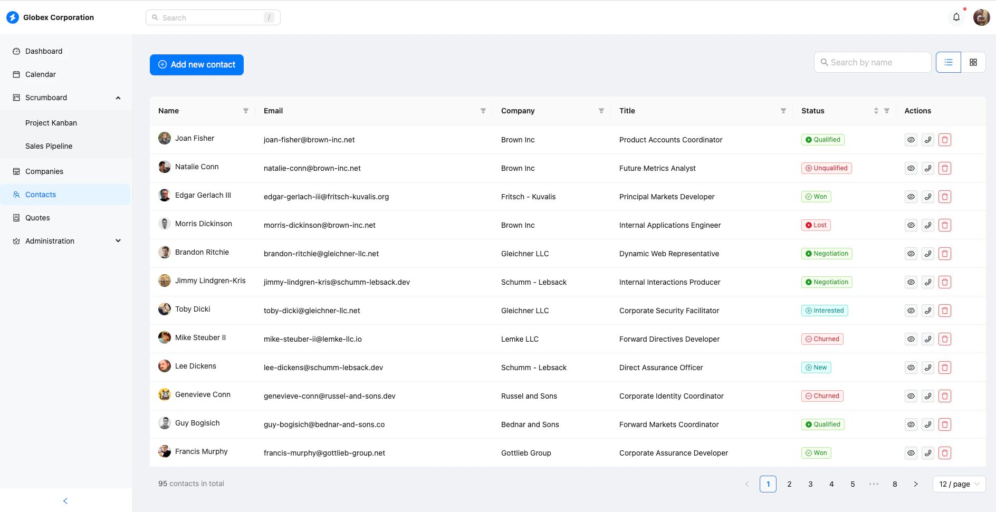
Task: Click the Globex Corporation logo icon
Action: 12,17
